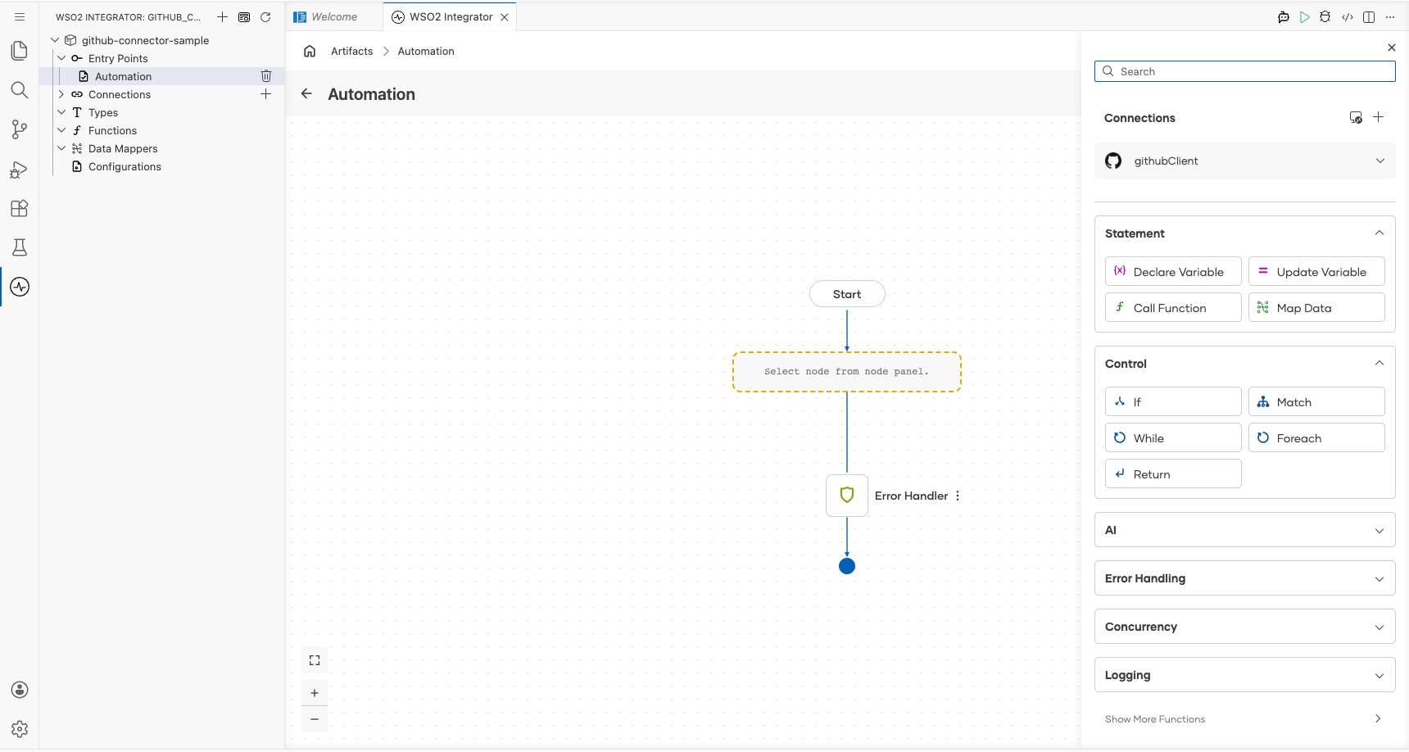Split the editor to the right

(x=1369, y=16)
